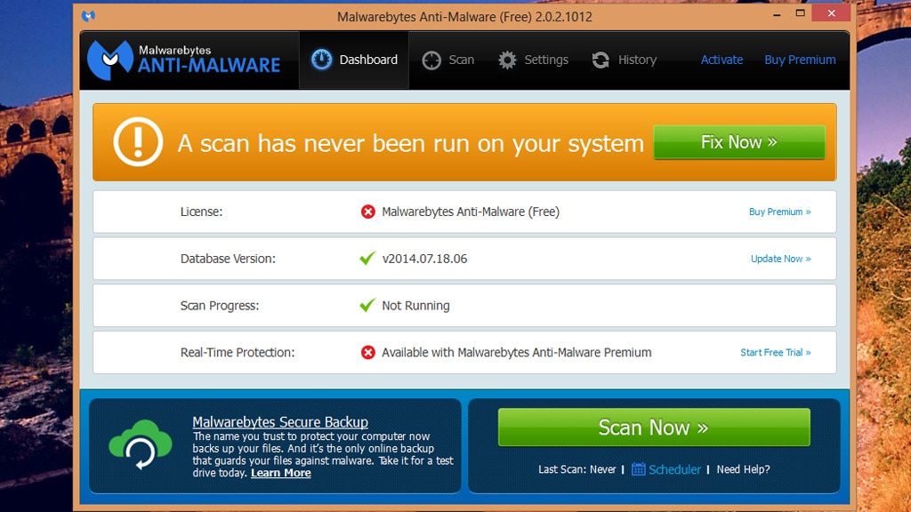Minimize the Malwarebytes window

(x=777, y=14)
